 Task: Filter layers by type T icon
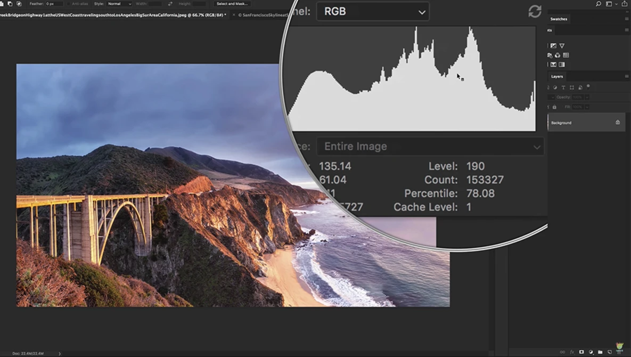(563, 87)
